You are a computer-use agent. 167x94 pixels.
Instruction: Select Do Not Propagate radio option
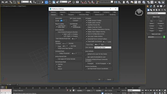point(94,63)
